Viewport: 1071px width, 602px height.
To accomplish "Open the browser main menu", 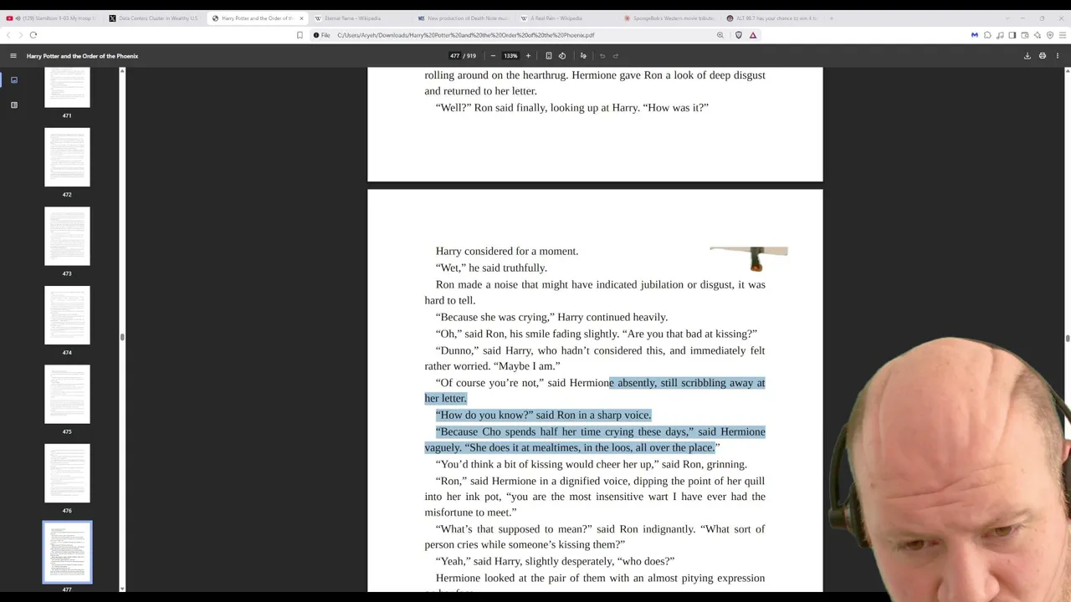I will coord(1063,35).
